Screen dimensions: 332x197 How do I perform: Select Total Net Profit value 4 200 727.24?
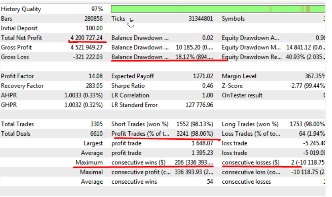click(86, 38)
